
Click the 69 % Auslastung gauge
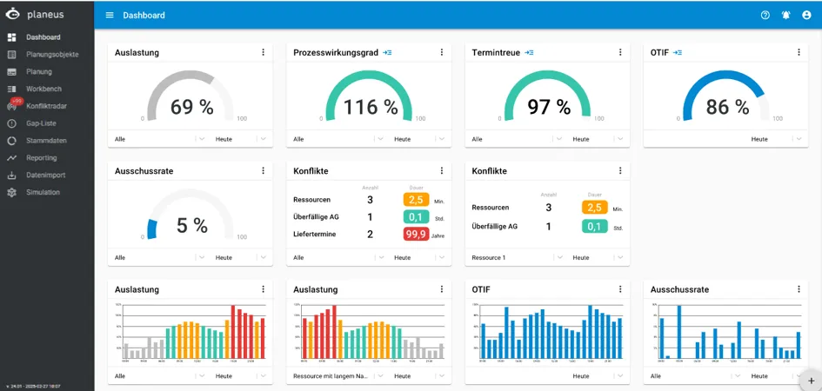[190, 96]
